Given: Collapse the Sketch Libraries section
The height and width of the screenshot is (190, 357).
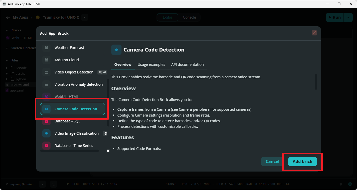Looking at the screenshot, I should point(7,48).
